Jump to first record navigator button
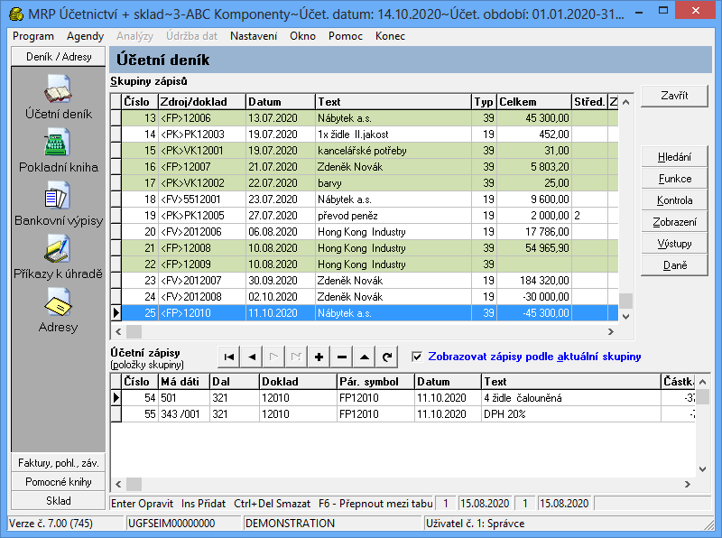This screenshot has width=722, height=538. point(229,357)
